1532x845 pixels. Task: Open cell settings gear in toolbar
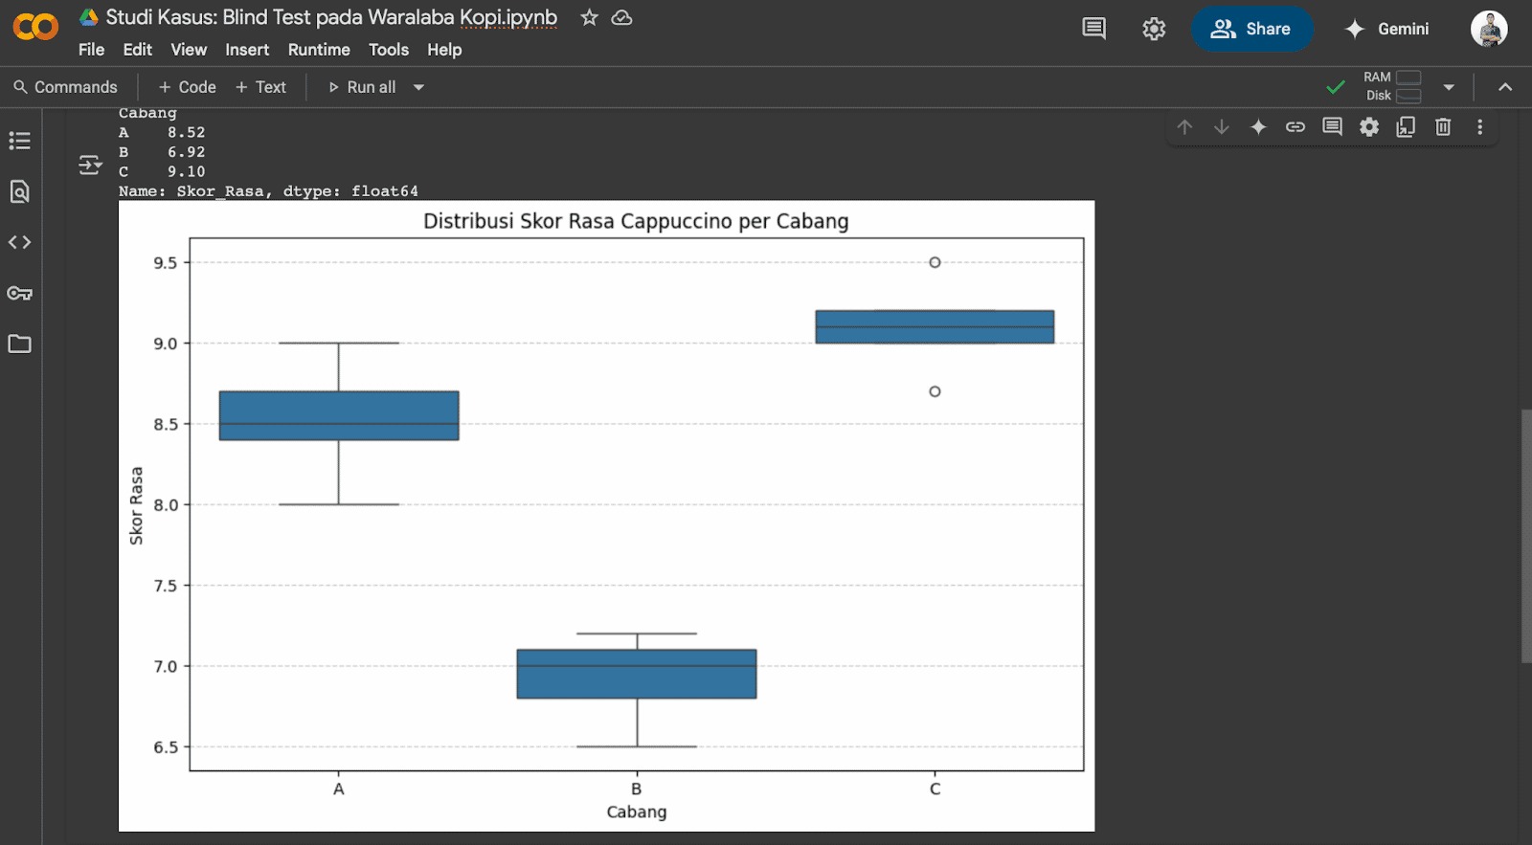[x=1369, y=127]
